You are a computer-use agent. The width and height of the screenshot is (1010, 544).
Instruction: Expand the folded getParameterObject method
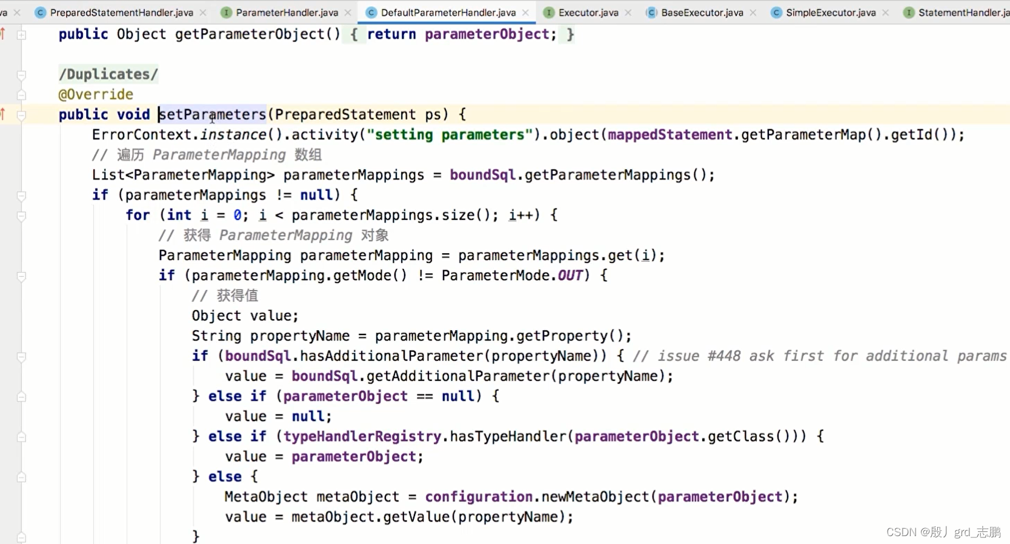[21, 35]
